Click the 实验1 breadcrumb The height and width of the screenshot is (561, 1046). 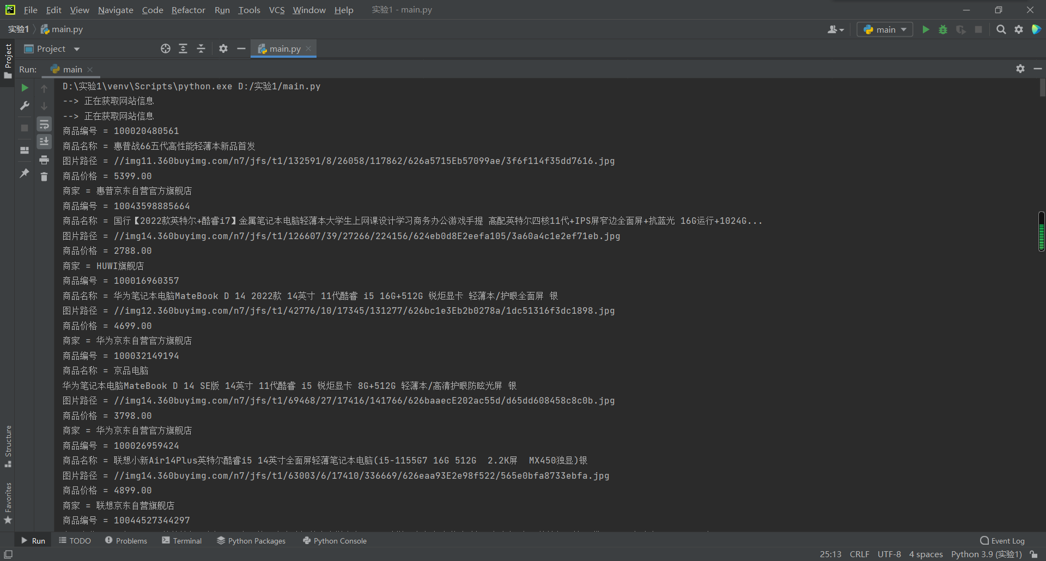point(19,29)
